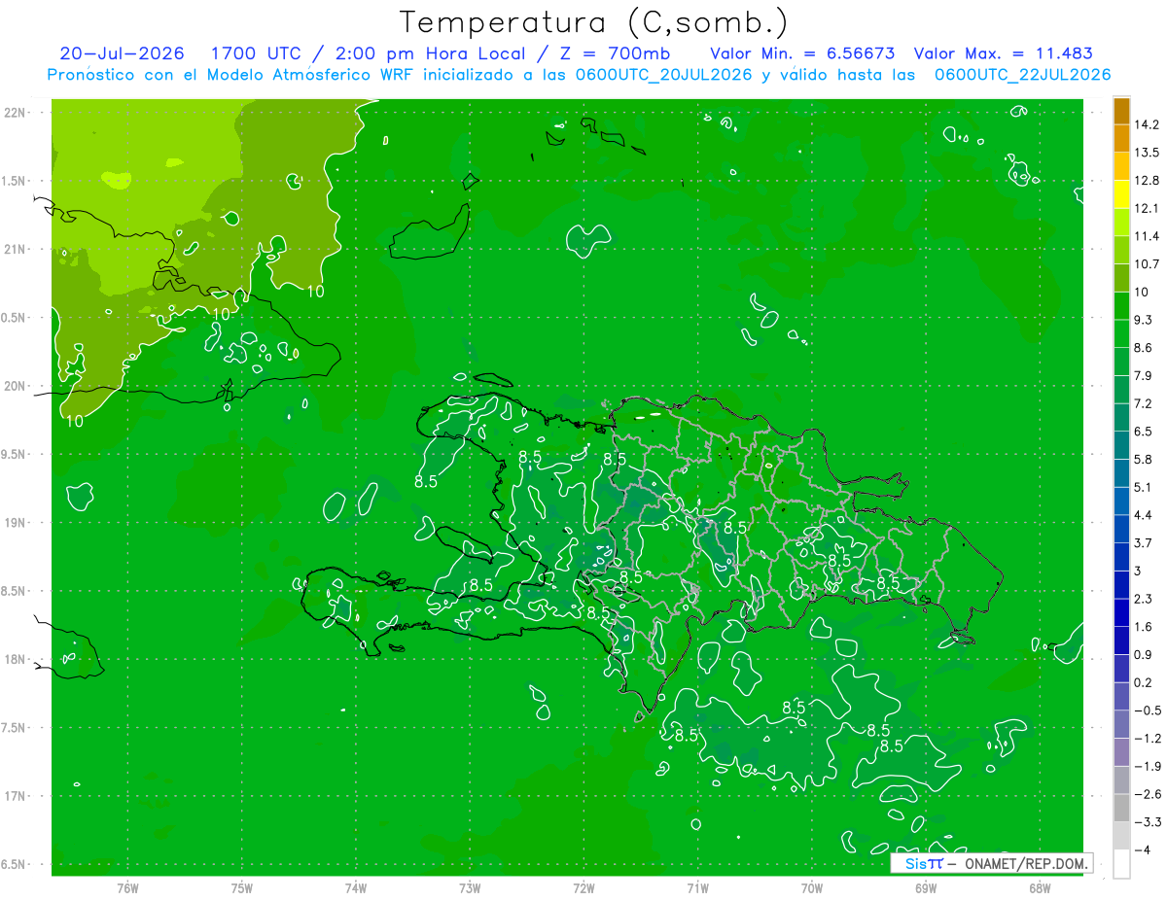Click the 76W longitude axis label
The width and height of the screenshot is (1167, 901).
127,888
